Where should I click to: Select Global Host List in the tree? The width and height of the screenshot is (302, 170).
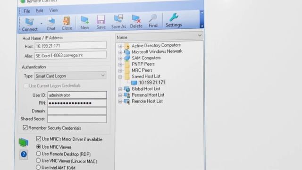pyautogui.click(x=146, y=89)
